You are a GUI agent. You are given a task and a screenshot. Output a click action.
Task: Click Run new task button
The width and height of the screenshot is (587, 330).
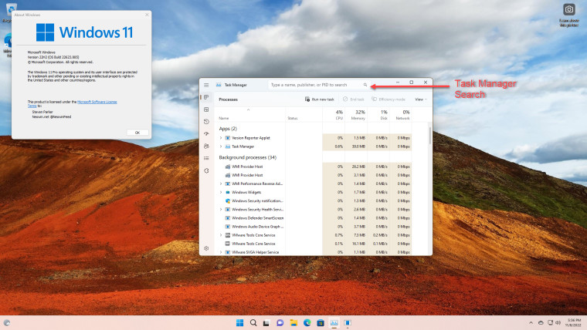pyautogui.click(x=319, y=99)
